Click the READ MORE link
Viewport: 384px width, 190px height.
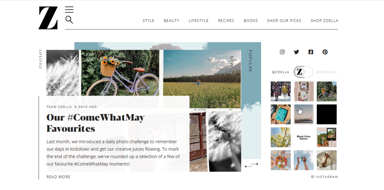tap(58, 177)
